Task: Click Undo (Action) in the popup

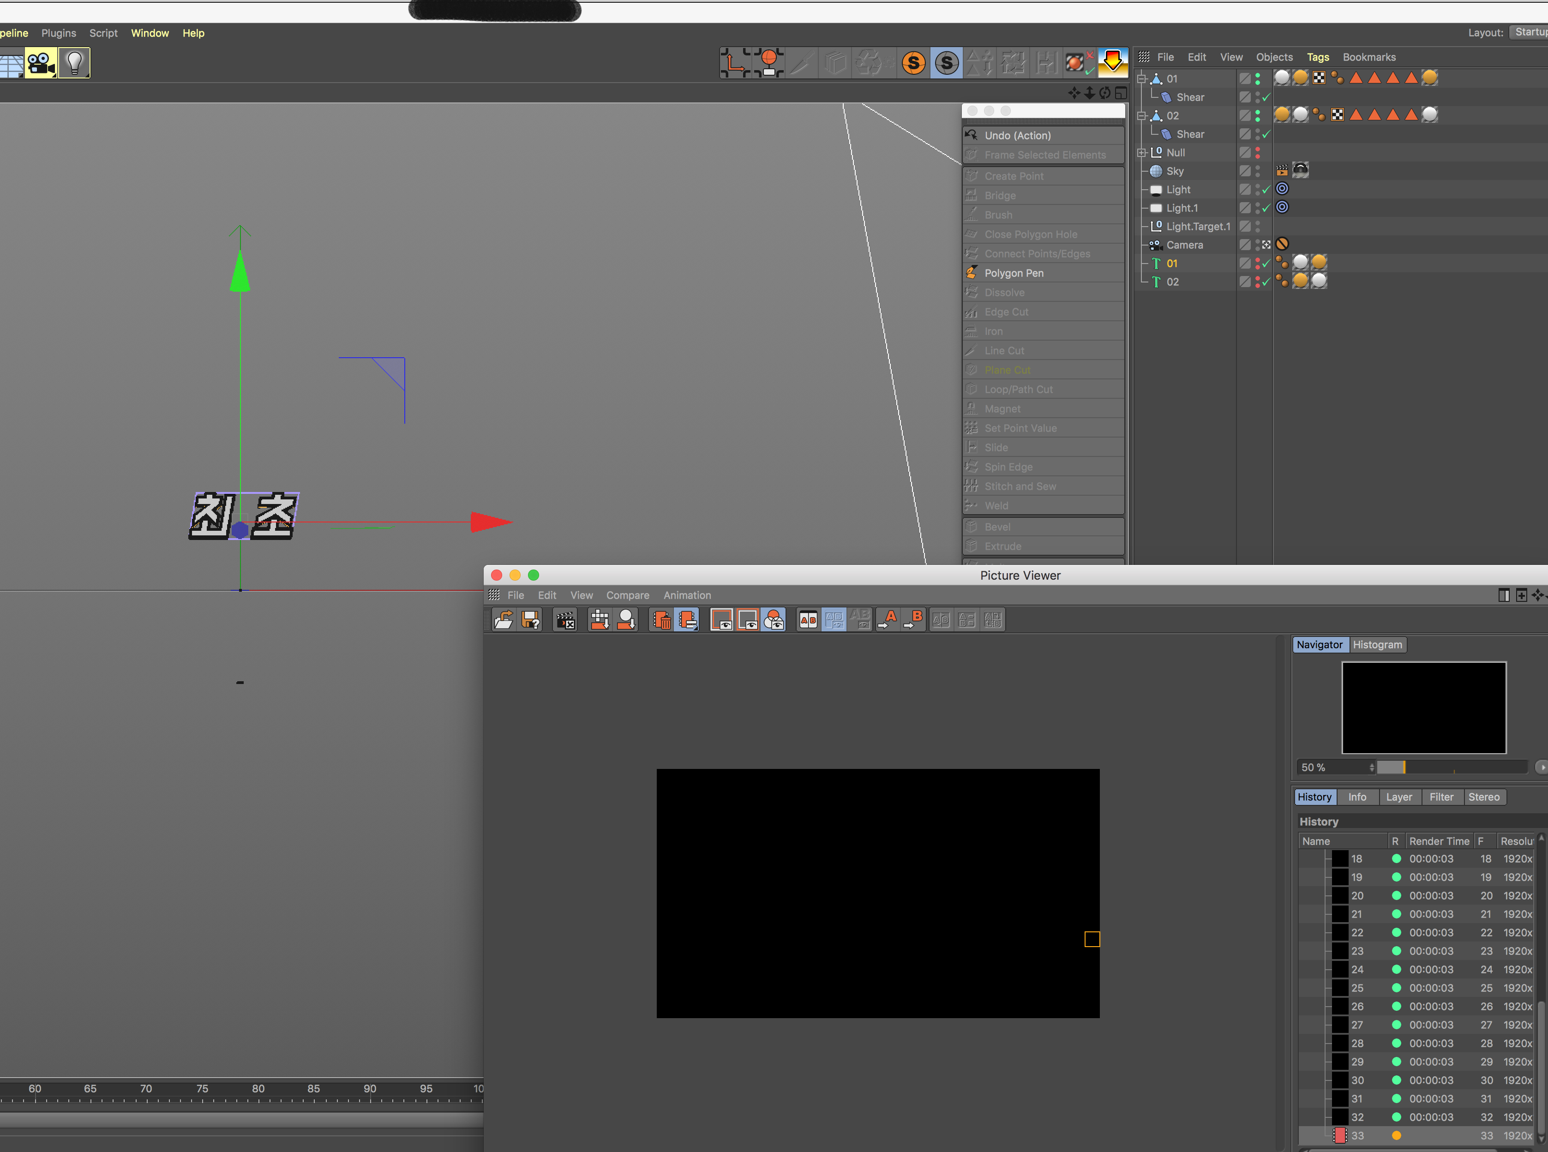Action: coord(1043,135)
